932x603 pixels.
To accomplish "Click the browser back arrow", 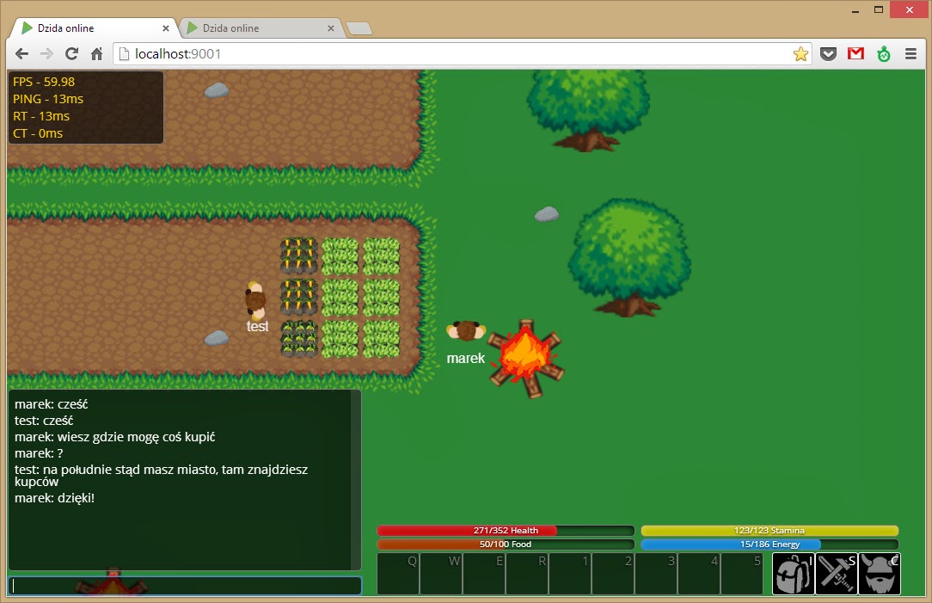I will (x=22, y=54).
